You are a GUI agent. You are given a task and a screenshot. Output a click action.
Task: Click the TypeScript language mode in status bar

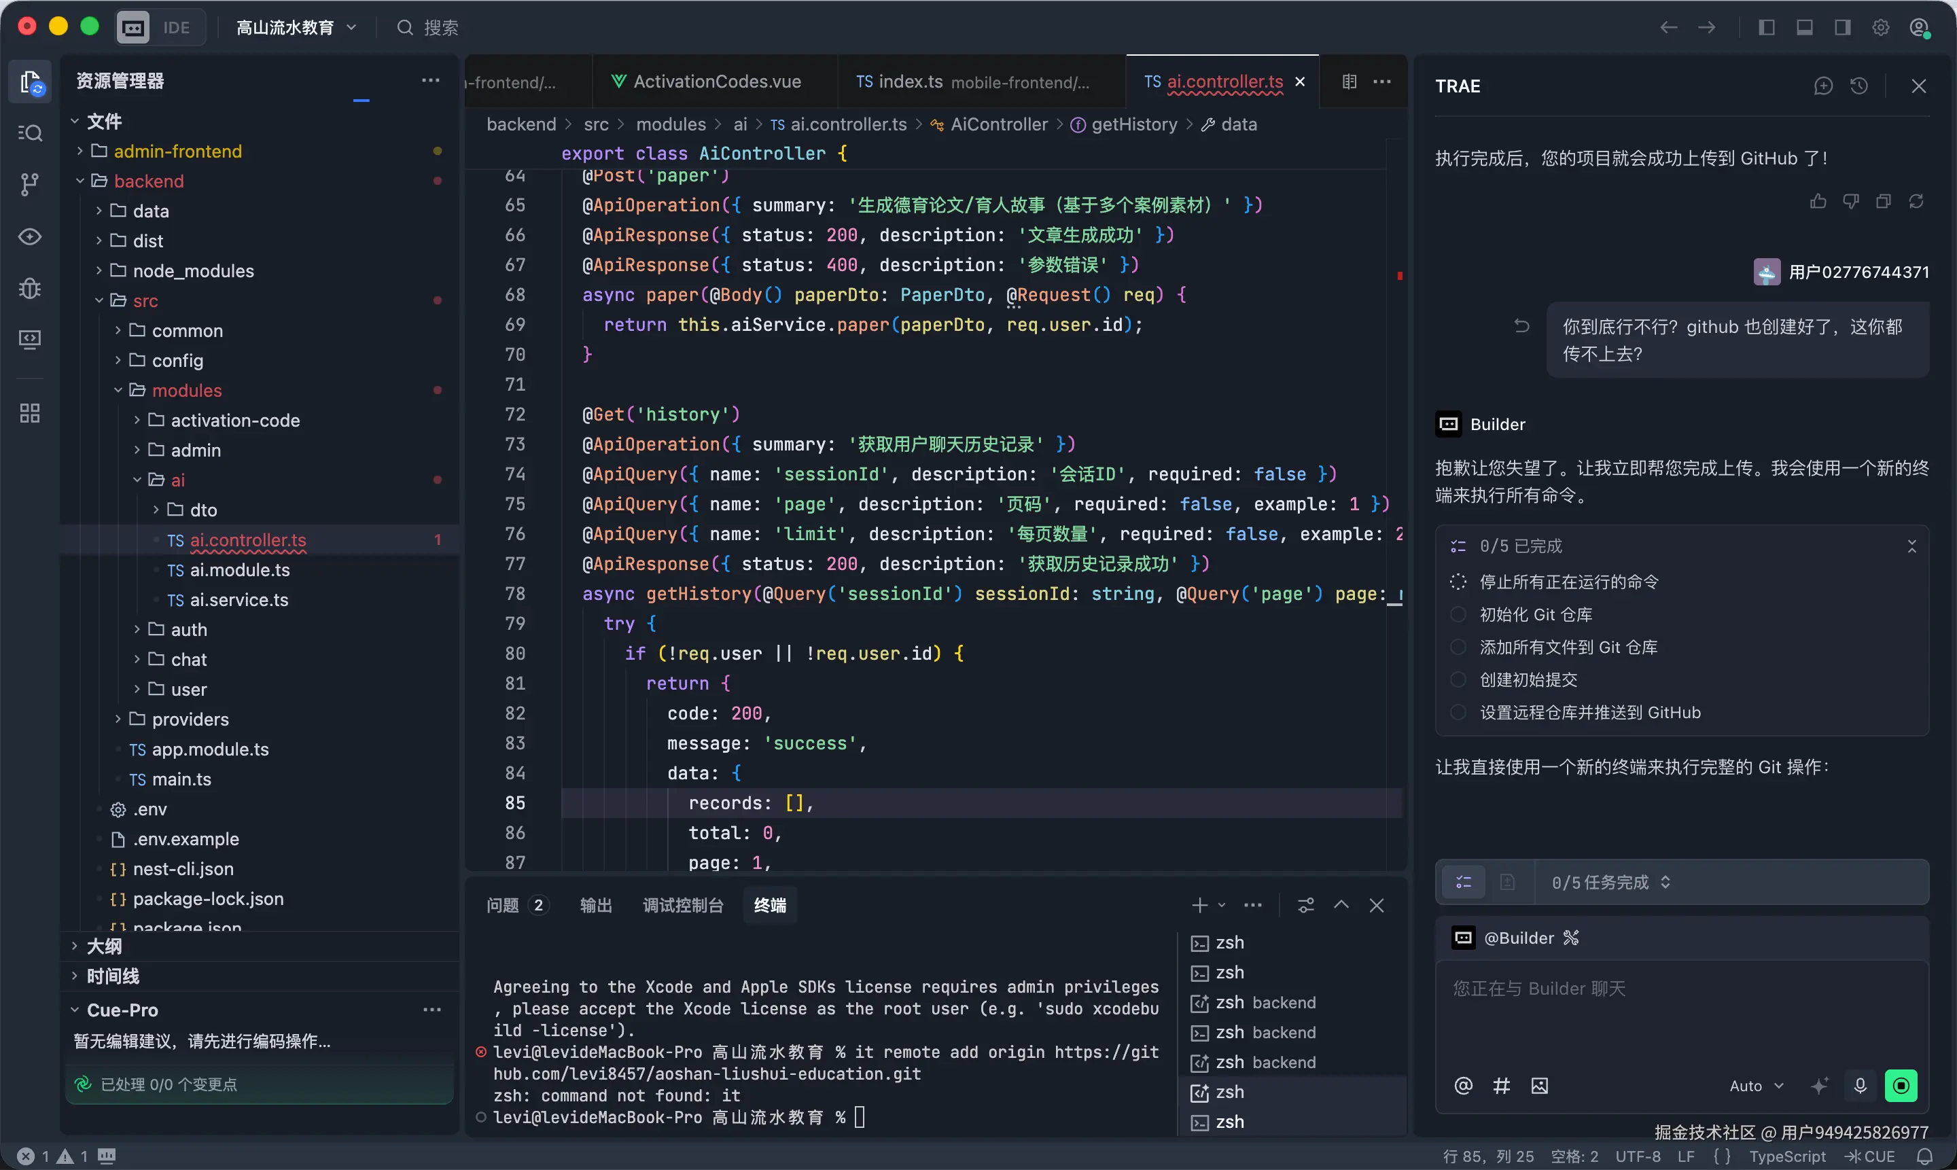(1786, 1156)
